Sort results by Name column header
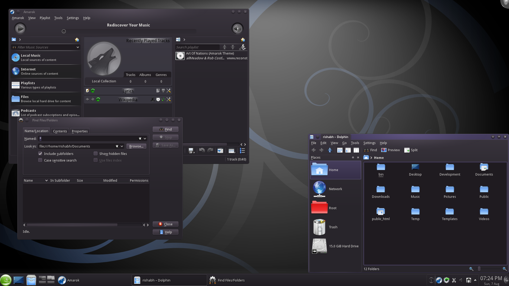This screenshot has width=509, height=286. (36, 181)
